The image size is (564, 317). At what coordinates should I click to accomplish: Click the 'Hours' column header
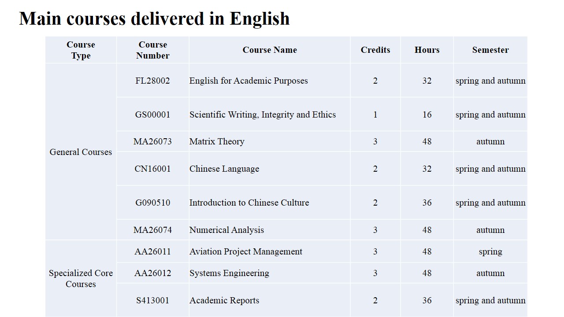pyautogui.click(x=427, y=50)
